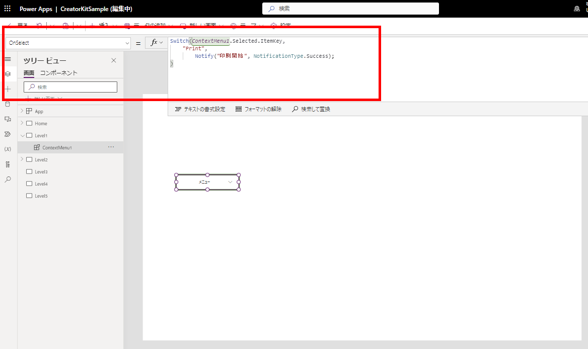588x349 pixels.
Task: Collapse the Level1 screen in tree view
Action: 22,135
